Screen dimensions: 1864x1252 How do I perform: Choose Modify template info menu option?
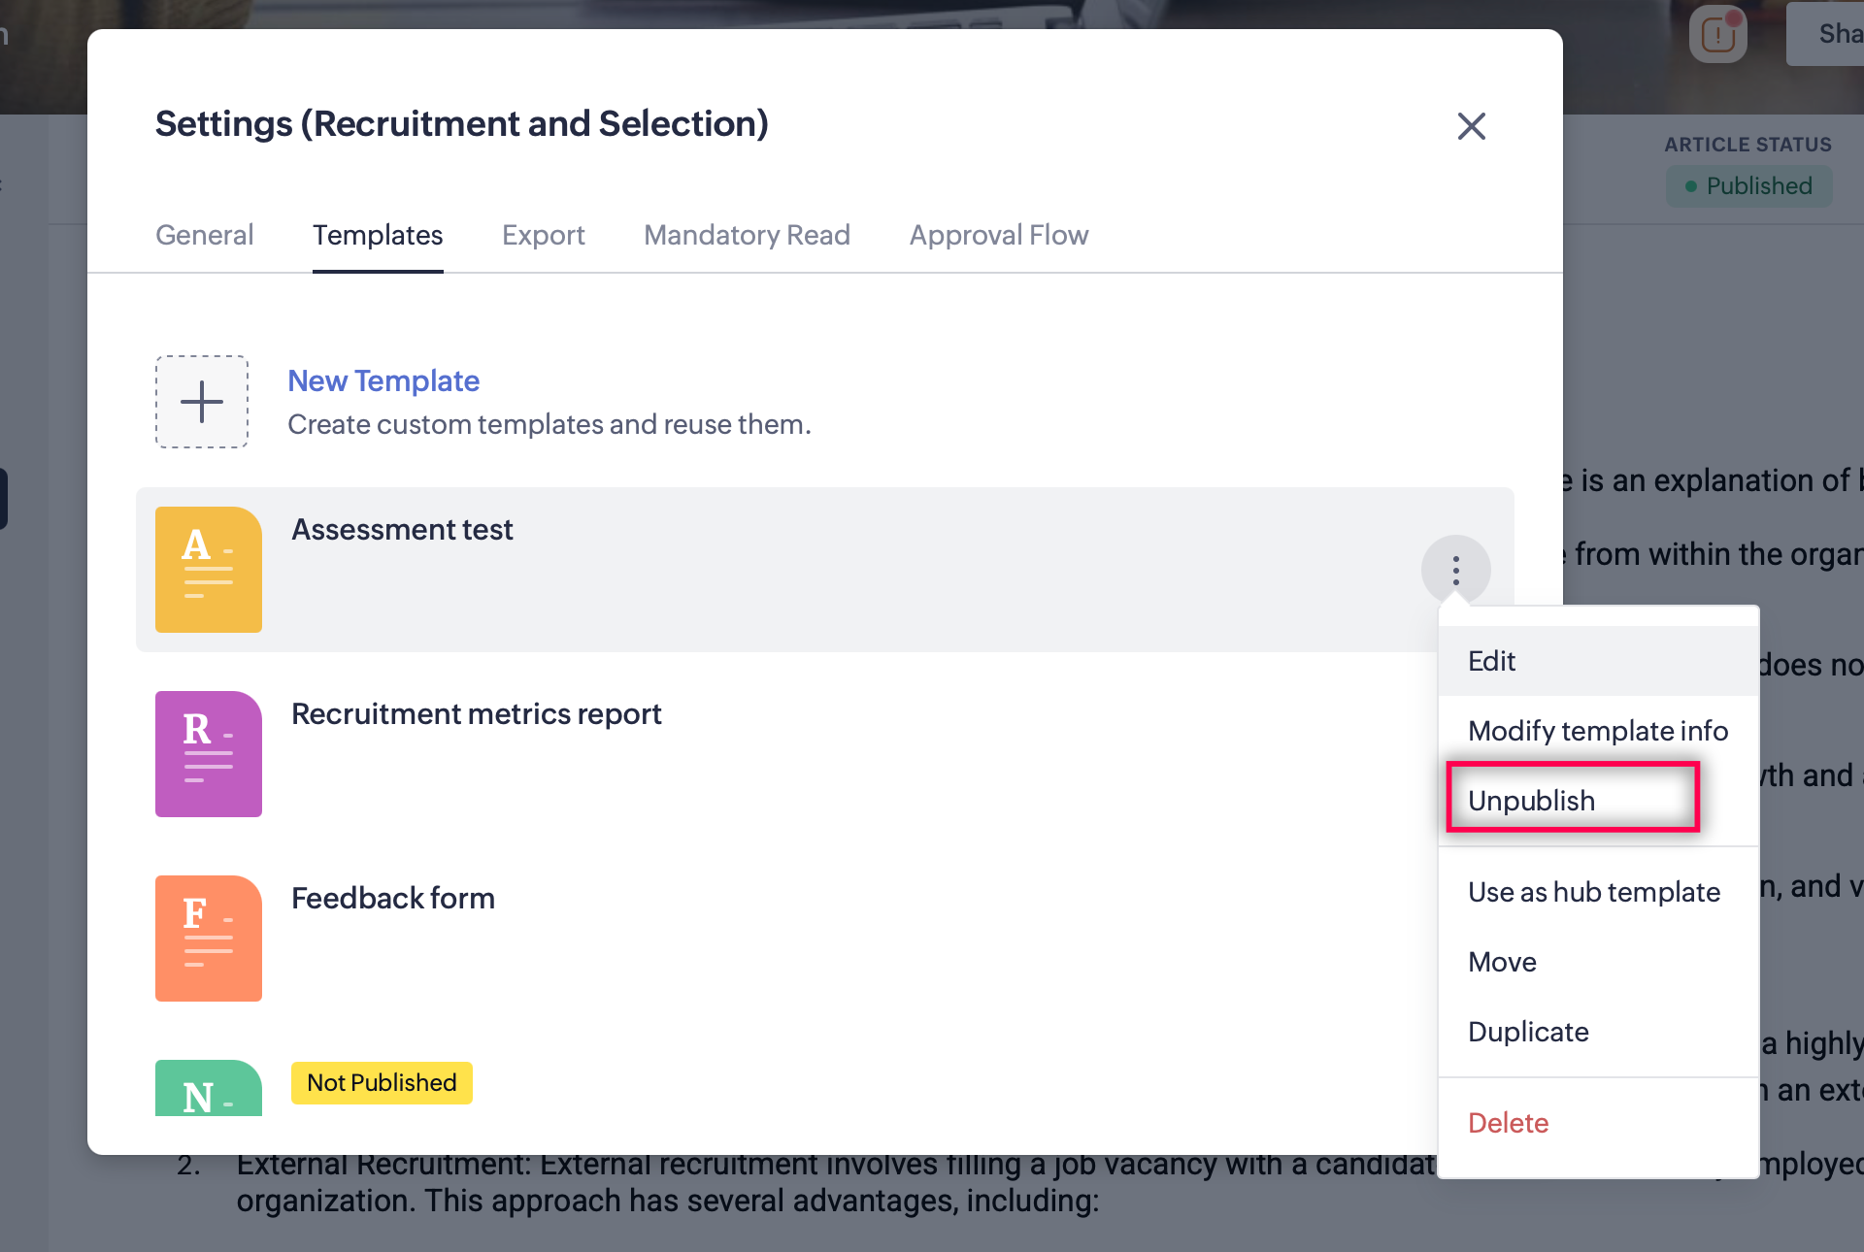click(1597, 731)
